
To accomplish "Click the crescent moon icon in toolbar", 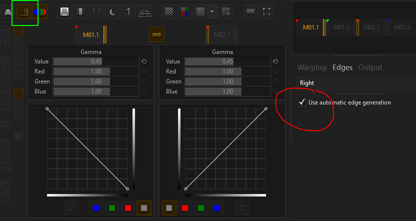I will [112, 12].
